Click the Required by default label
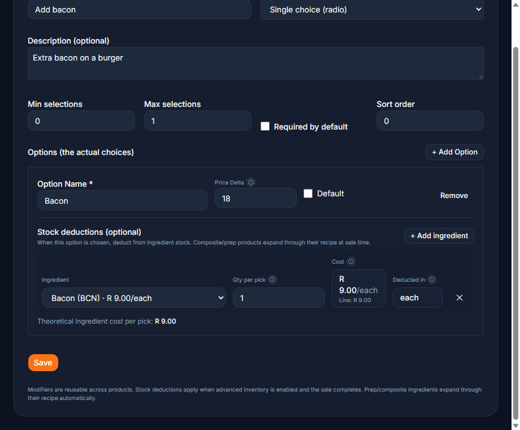The width and height of the screenshot is (520, 430). (310, 127)
